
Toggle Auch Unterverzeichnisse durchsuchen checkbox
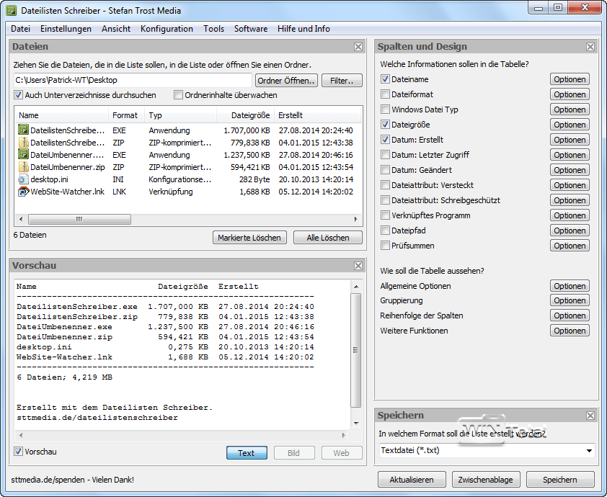(18, 95)
